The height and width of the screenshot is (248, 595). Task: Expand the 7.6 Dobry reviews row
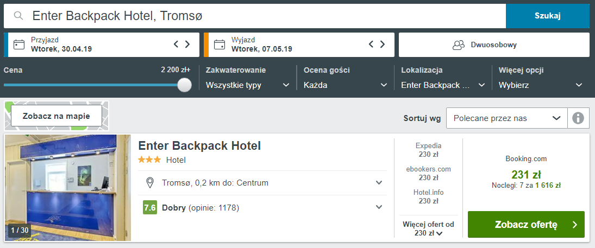click(379, 207)
